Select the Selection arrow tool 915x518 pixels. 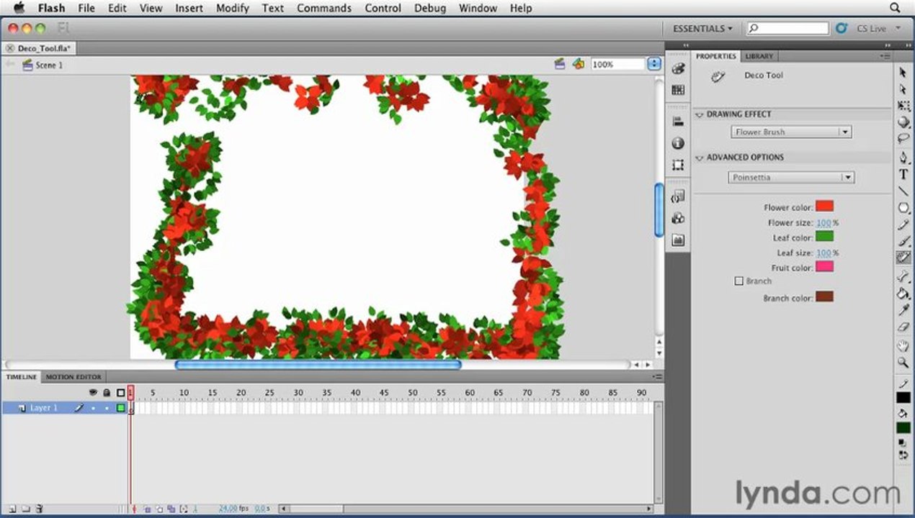(x=903, y=73)
